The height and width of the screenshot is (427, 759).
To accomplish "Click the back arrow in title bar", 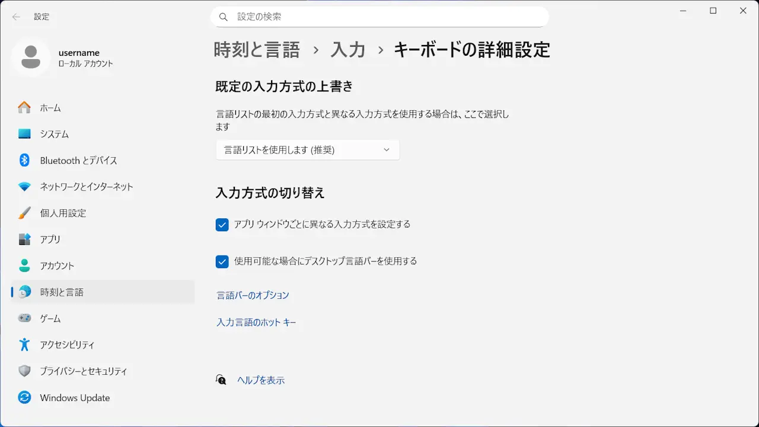I will pos(16,17).
